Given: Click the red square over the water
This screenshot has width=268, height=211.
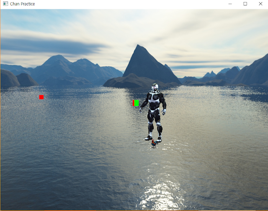Looking at the screenshot, I should pos(41,97).
